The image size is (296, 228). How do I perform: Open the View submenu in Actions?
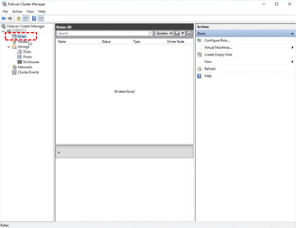click(x=208, y=62)
